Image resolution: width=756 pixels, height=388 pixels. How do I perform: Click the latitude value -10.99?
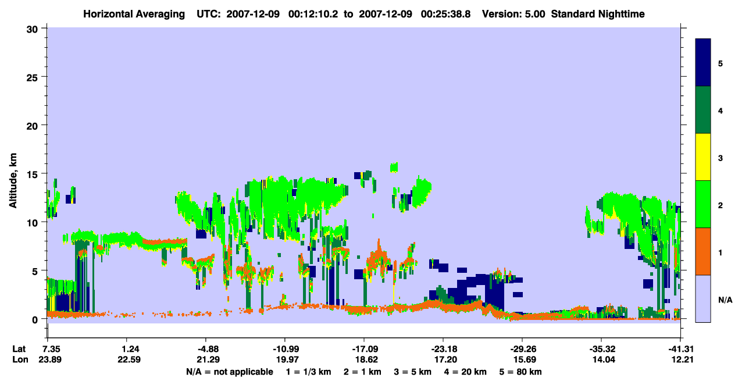[285, 349]
